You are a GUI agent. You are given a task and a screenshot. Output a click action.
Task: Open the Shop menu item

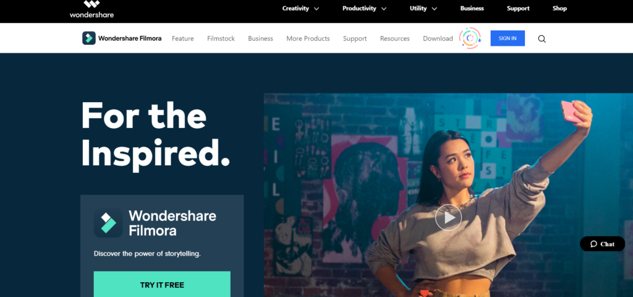[559, 9]
